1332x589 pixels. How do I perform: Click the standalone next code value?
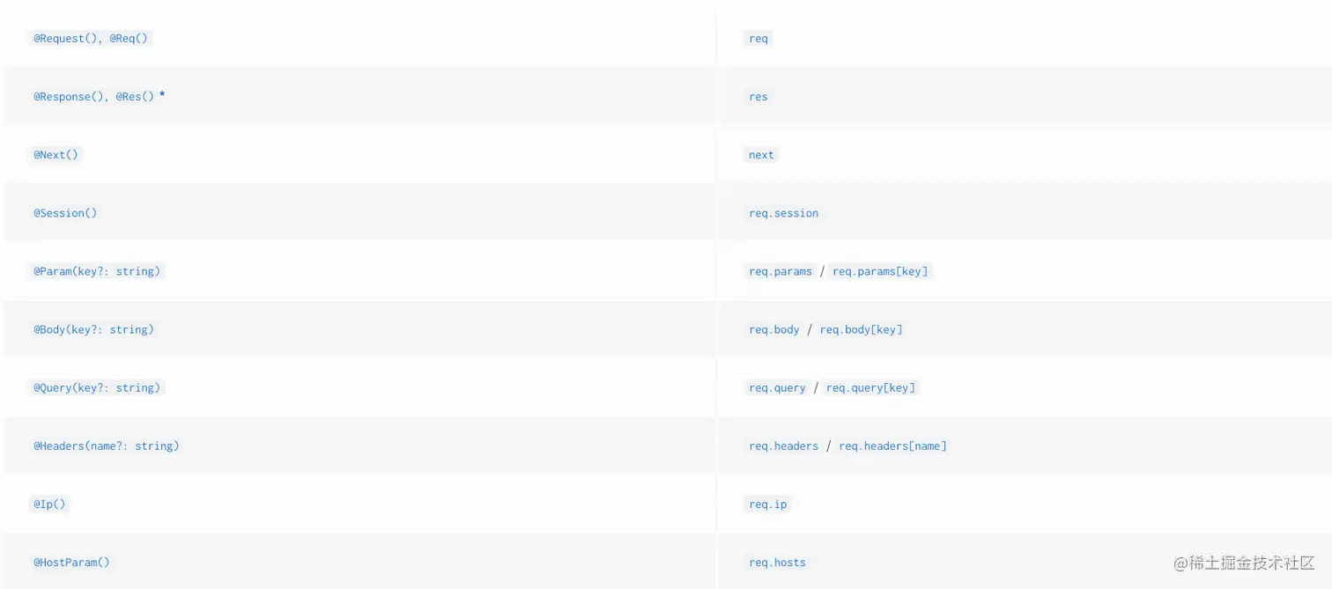tap(761, 155)
